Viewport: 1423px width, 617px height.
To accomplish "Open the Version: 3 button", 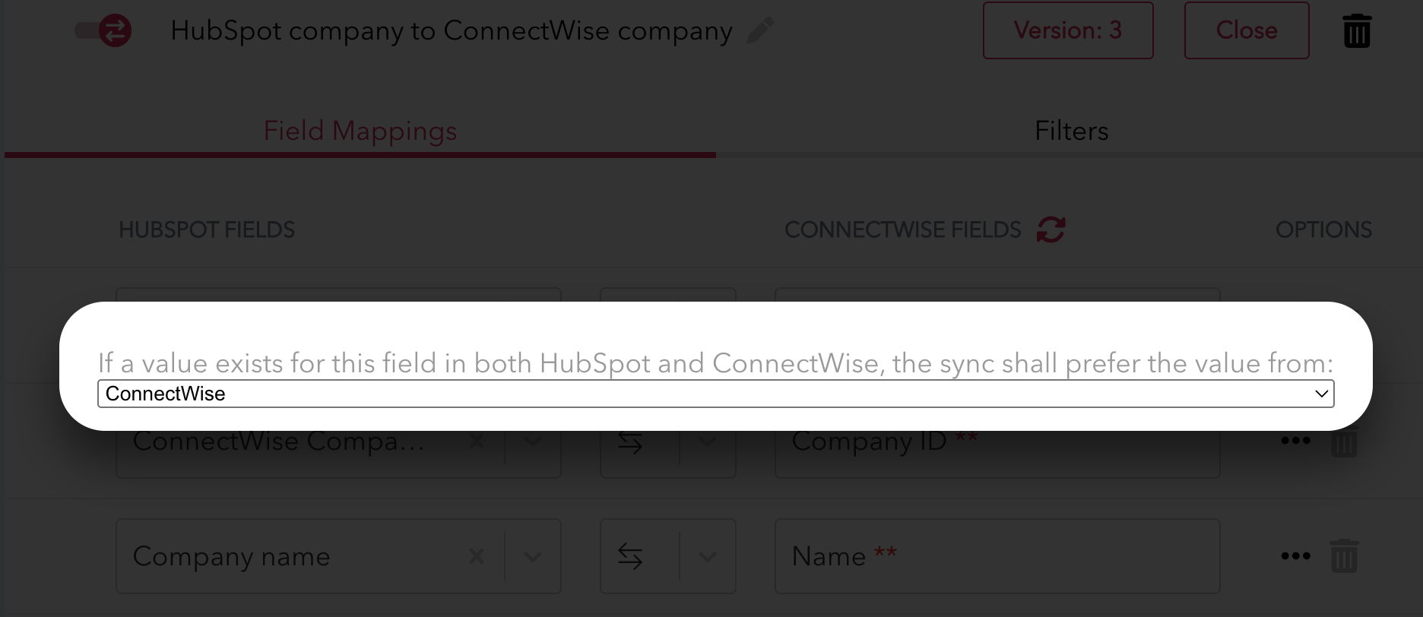I will [x=1067, y=30].
